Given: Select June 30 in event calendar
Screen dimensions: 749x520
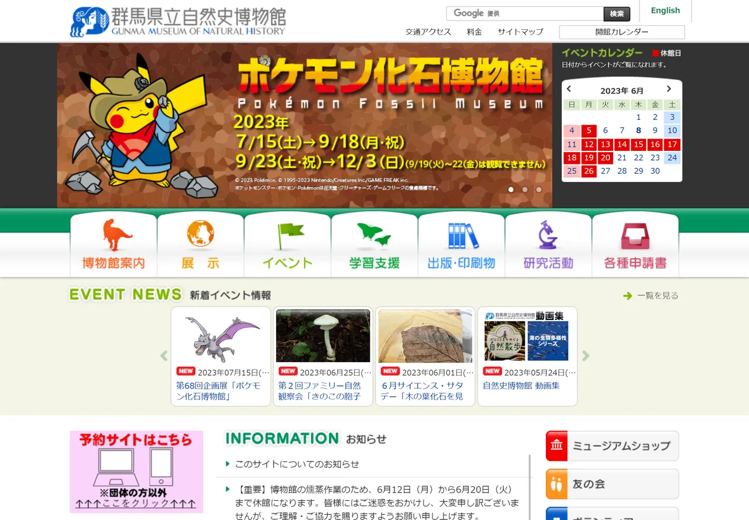Looking at the screenshot, I should pyautogui.click(x=655, y=171).
